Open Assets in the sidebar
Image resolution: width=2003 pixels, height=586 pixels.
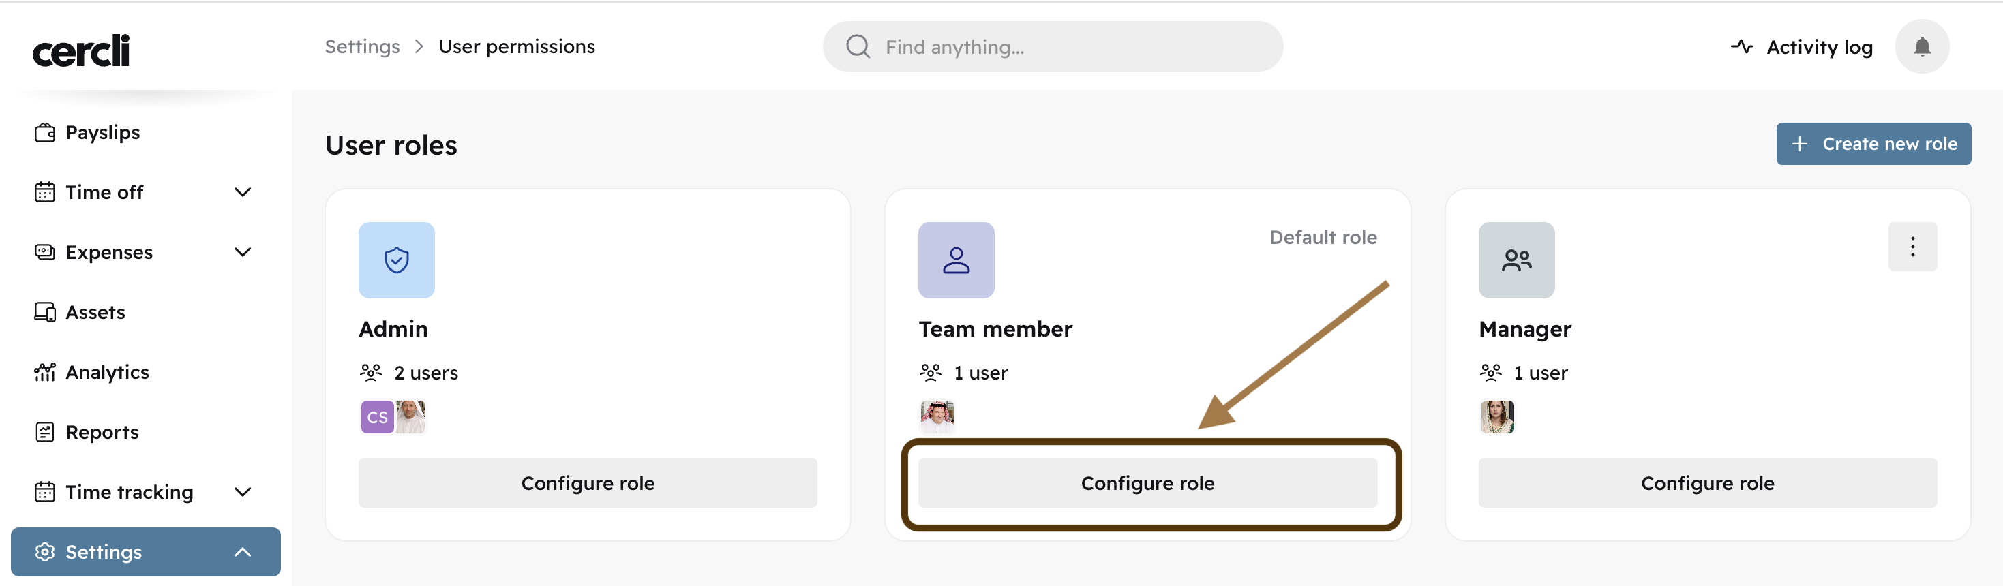[x=95, y=313]
